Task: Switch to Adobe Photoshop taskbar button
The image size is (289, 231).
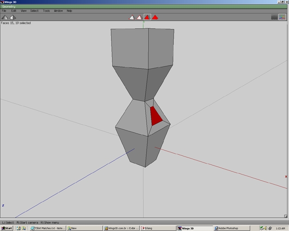Action: [x=232, y=228]
